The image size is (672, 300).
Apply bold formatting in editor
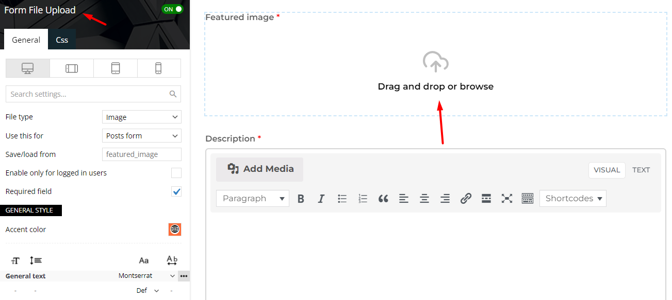click(301, 199)
